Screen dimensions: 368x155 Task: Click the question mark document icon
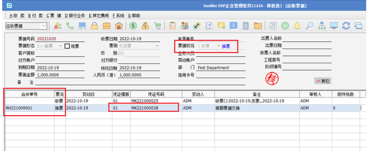209,26
